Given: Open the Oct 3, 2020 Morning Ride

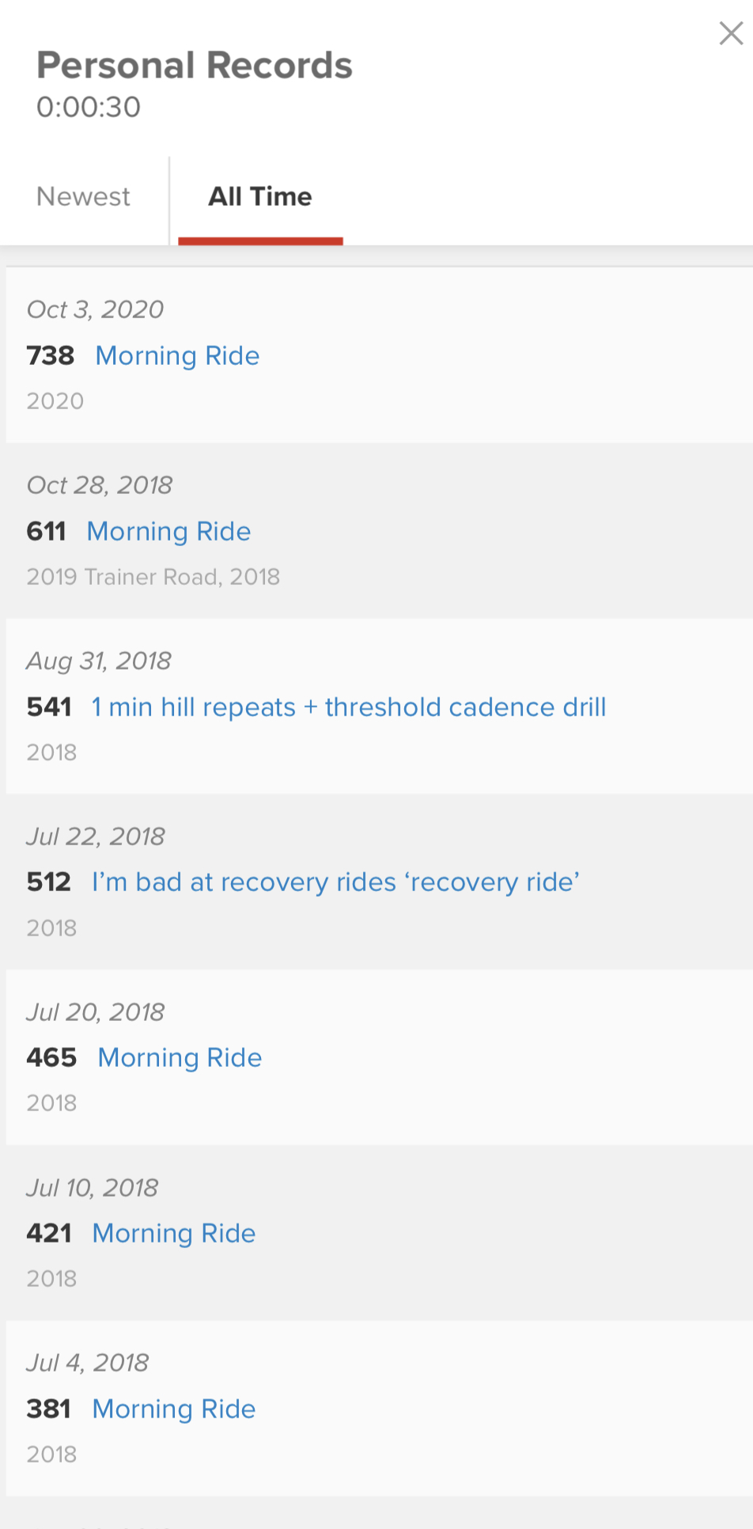Looking at the screenshot, I should tap(177, 356).
